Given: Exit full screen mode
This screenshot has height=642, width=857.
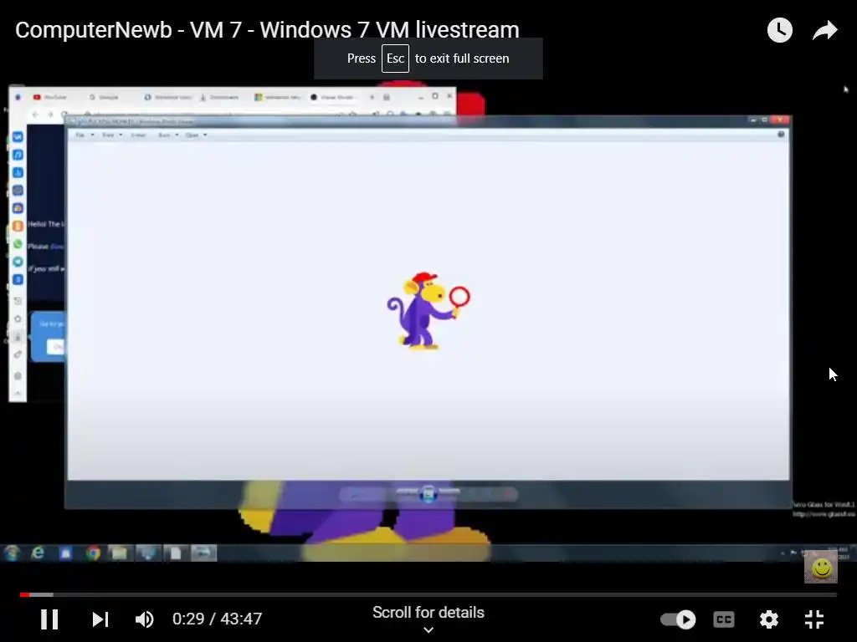Looking at the screenshot, I should coord(813,619).
